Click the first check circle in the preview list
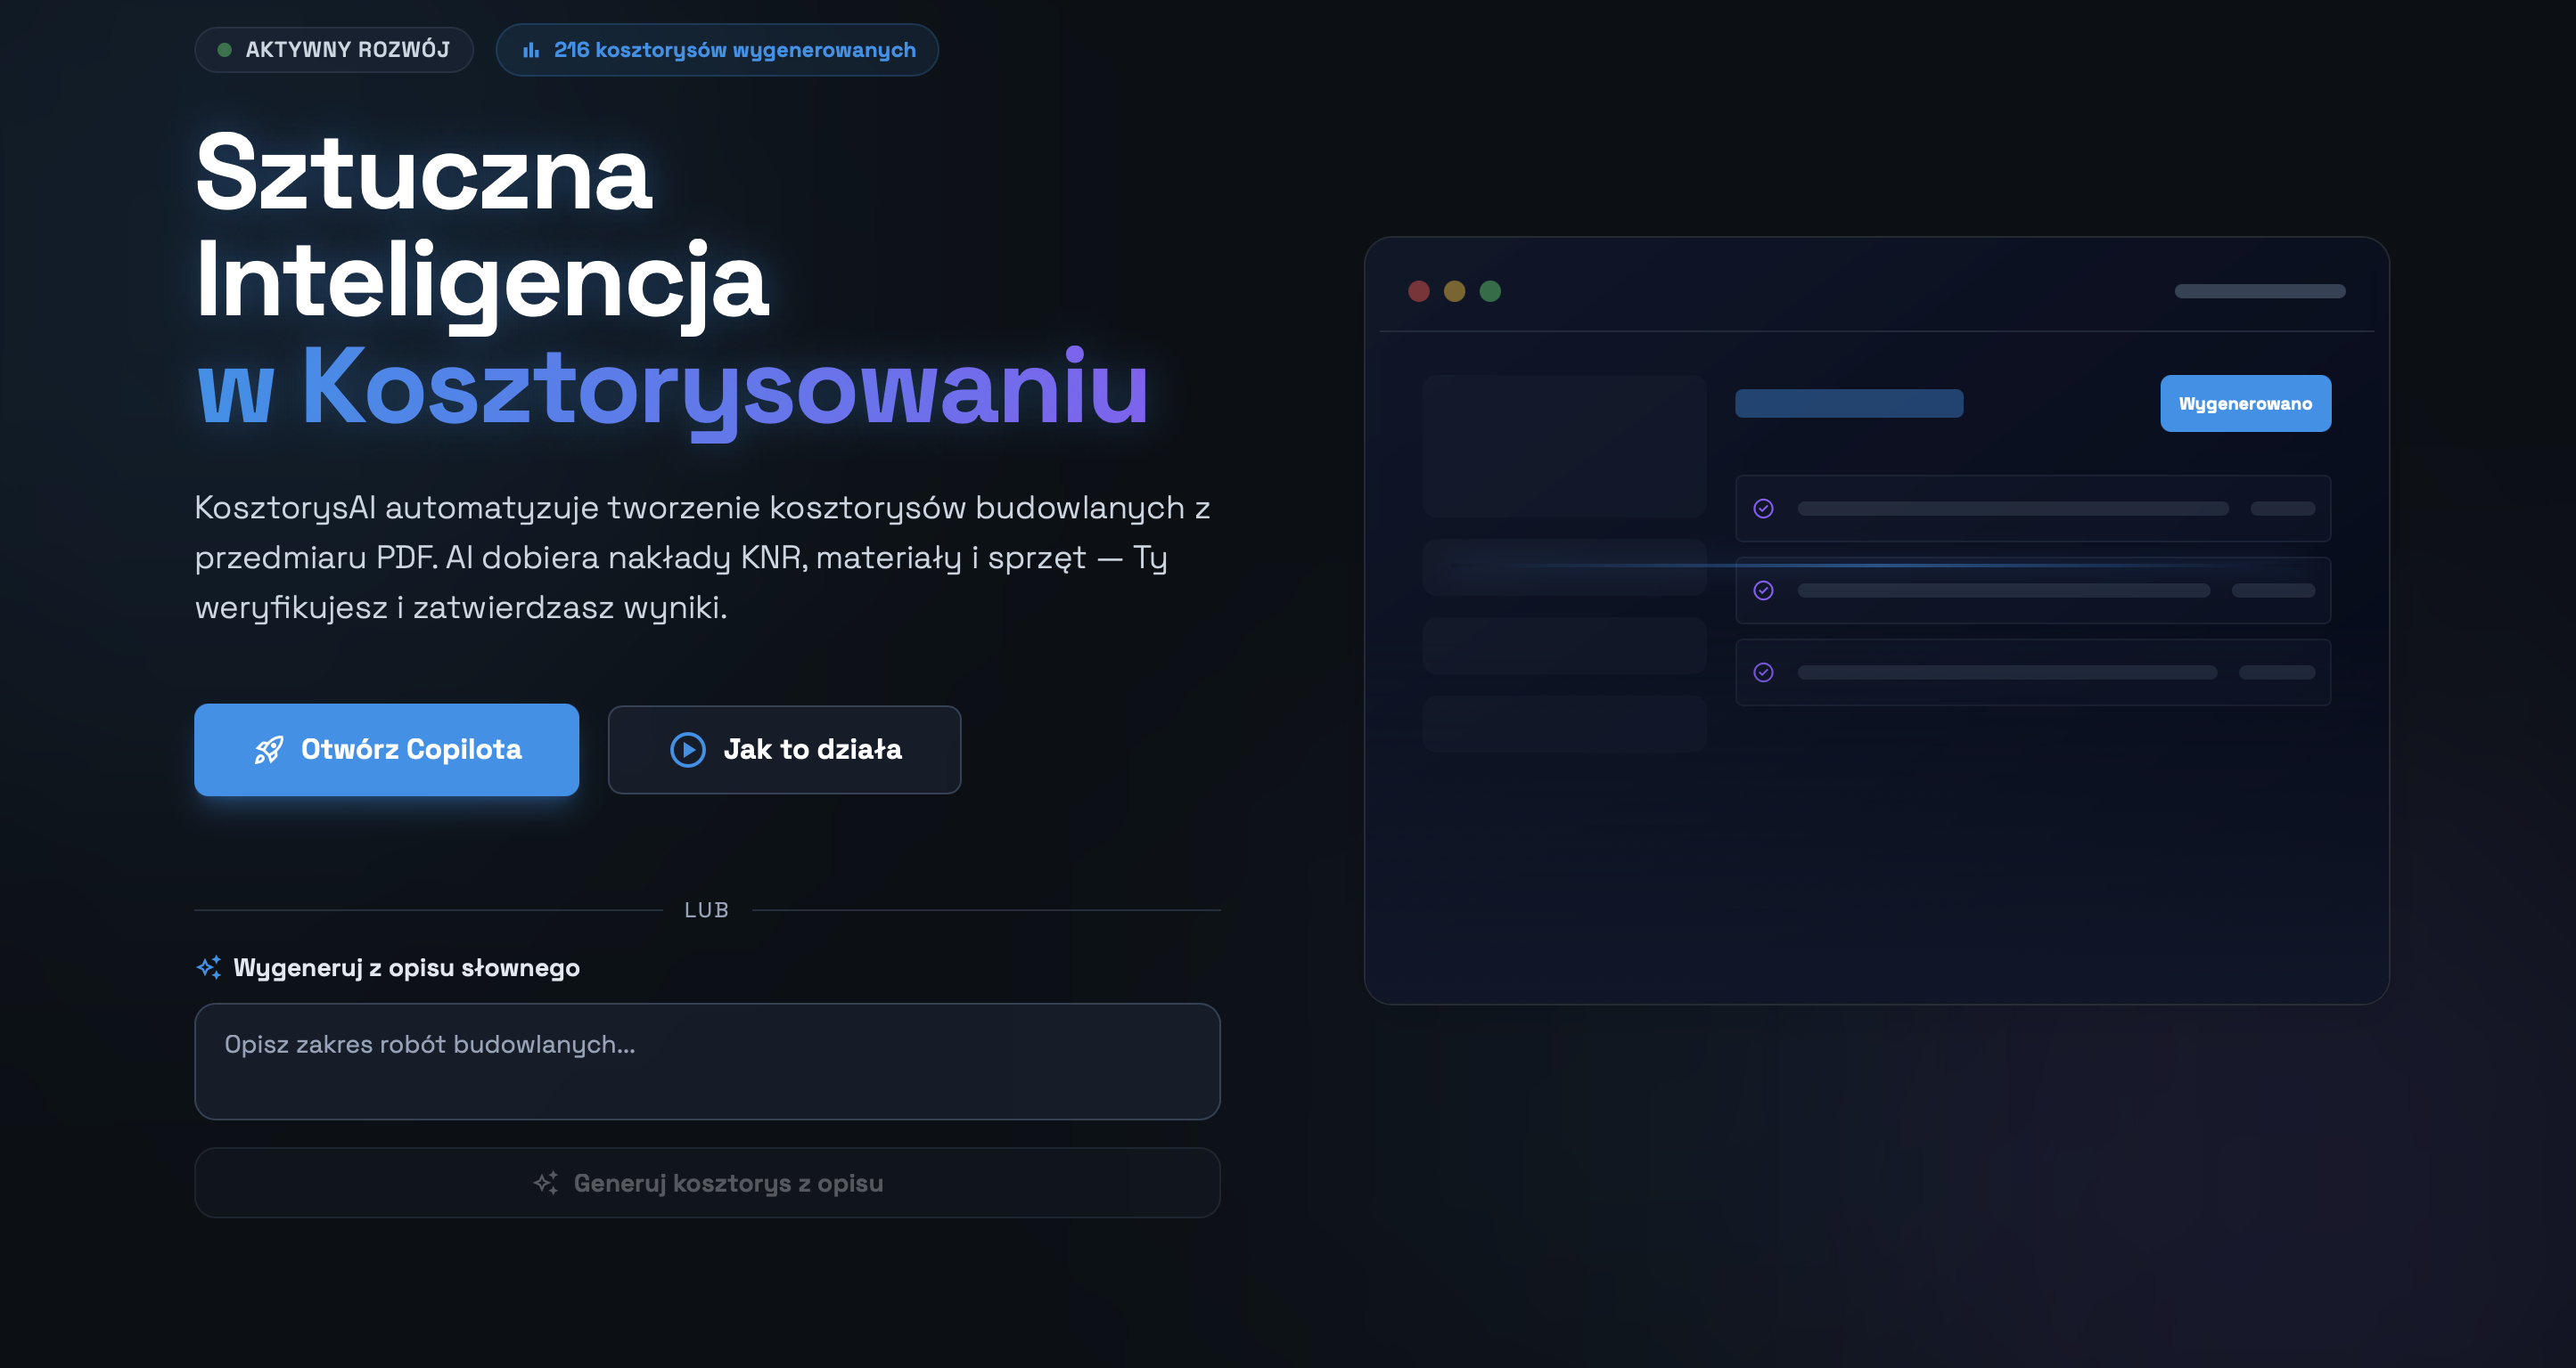Screen dimensions: 2576x1368 click(x=1764, y=509)
